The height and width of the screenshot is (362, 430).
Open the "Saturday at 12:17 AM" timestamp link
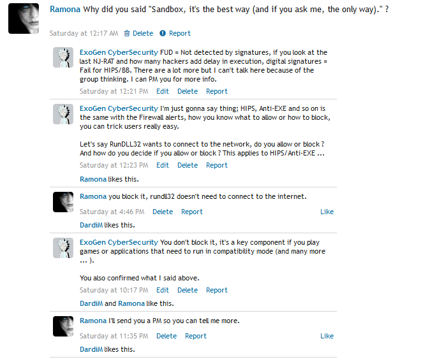pos(84,33)
